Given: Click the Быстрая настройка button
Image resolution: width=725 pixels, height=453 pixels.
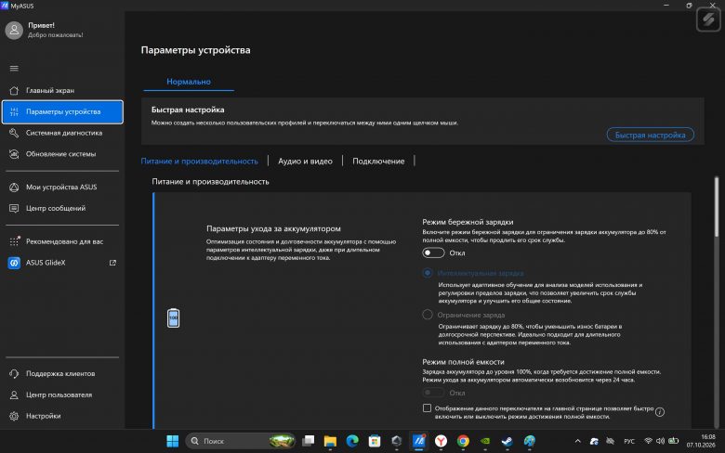Looking at the screenshot, I should 650,135.
